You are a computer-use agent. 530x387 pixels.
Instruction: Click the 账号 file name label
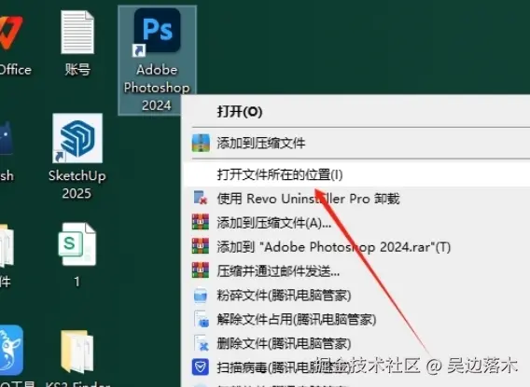[77, 70]
